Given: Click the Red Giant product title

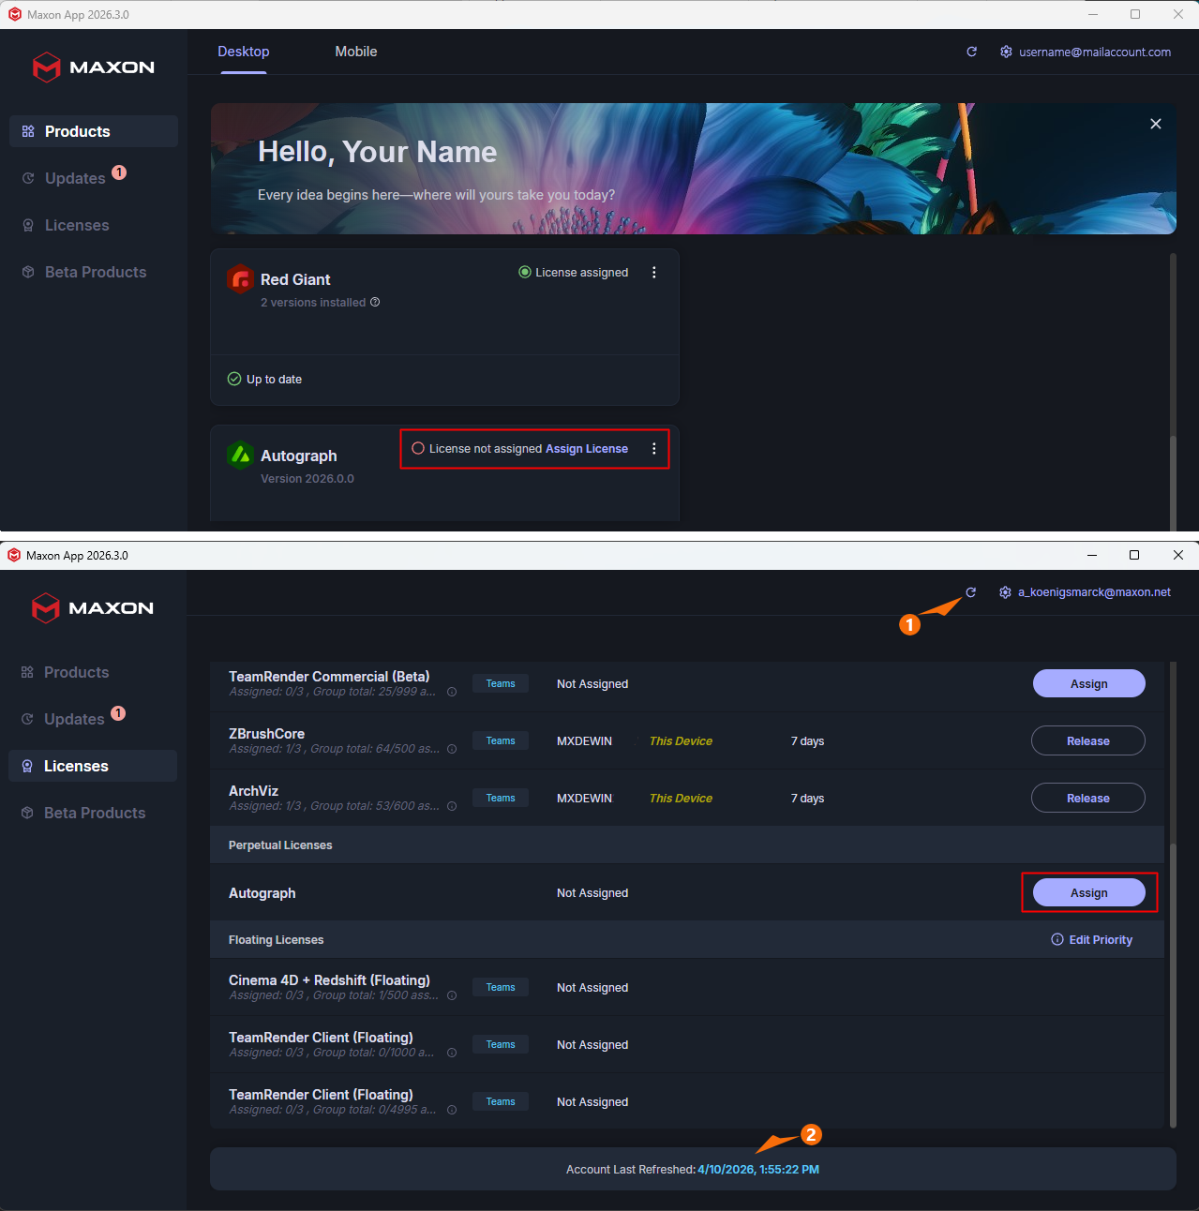Looking at the screenshot, I should coord(295,279).
